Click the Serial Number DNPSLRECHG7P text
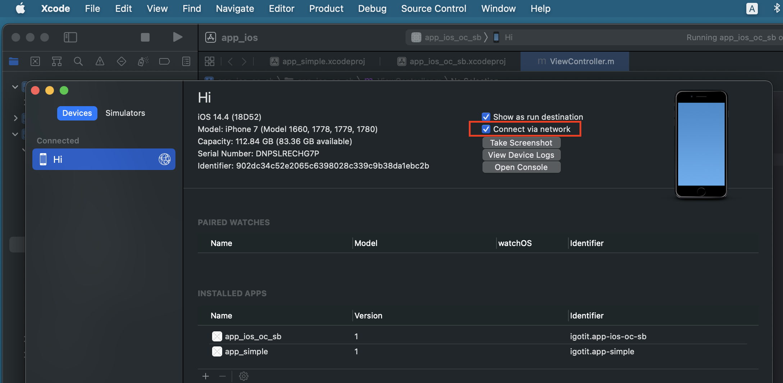This screenshot has height=383, width=783. pos(258,153)
